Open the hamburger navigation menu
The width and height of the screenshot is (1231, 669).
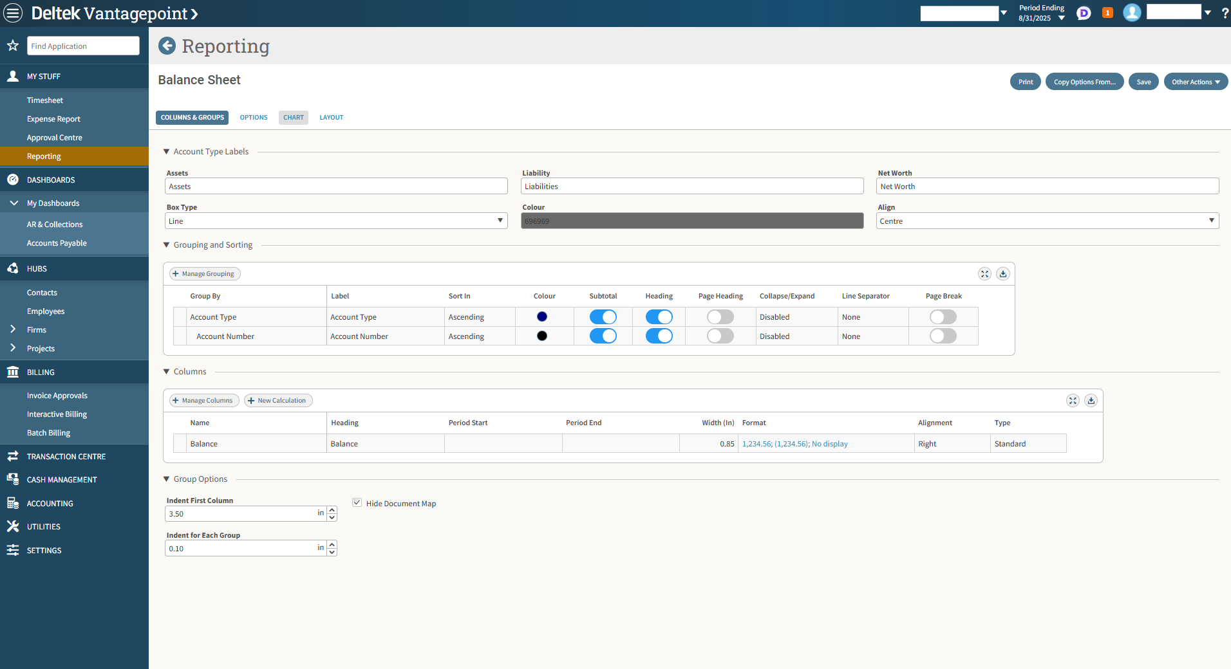[x=13, y=13]
